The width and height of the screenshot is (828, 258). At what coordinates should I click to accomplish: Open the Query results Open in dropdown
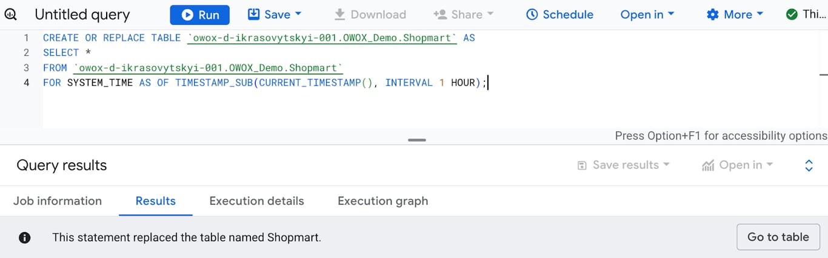(x=738, y=165)
